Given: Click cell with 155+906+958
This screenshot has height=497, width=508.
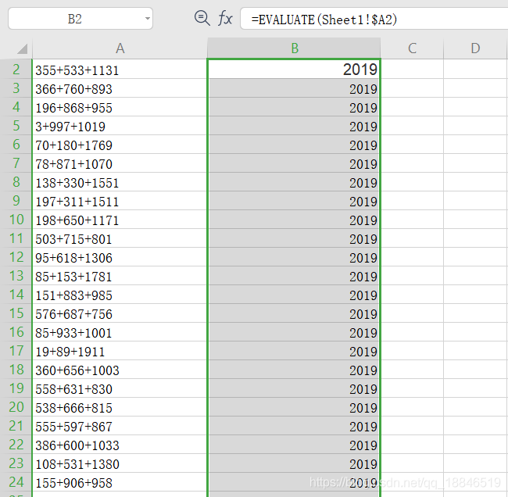Looking at the screenshot, I should point(120,482).
